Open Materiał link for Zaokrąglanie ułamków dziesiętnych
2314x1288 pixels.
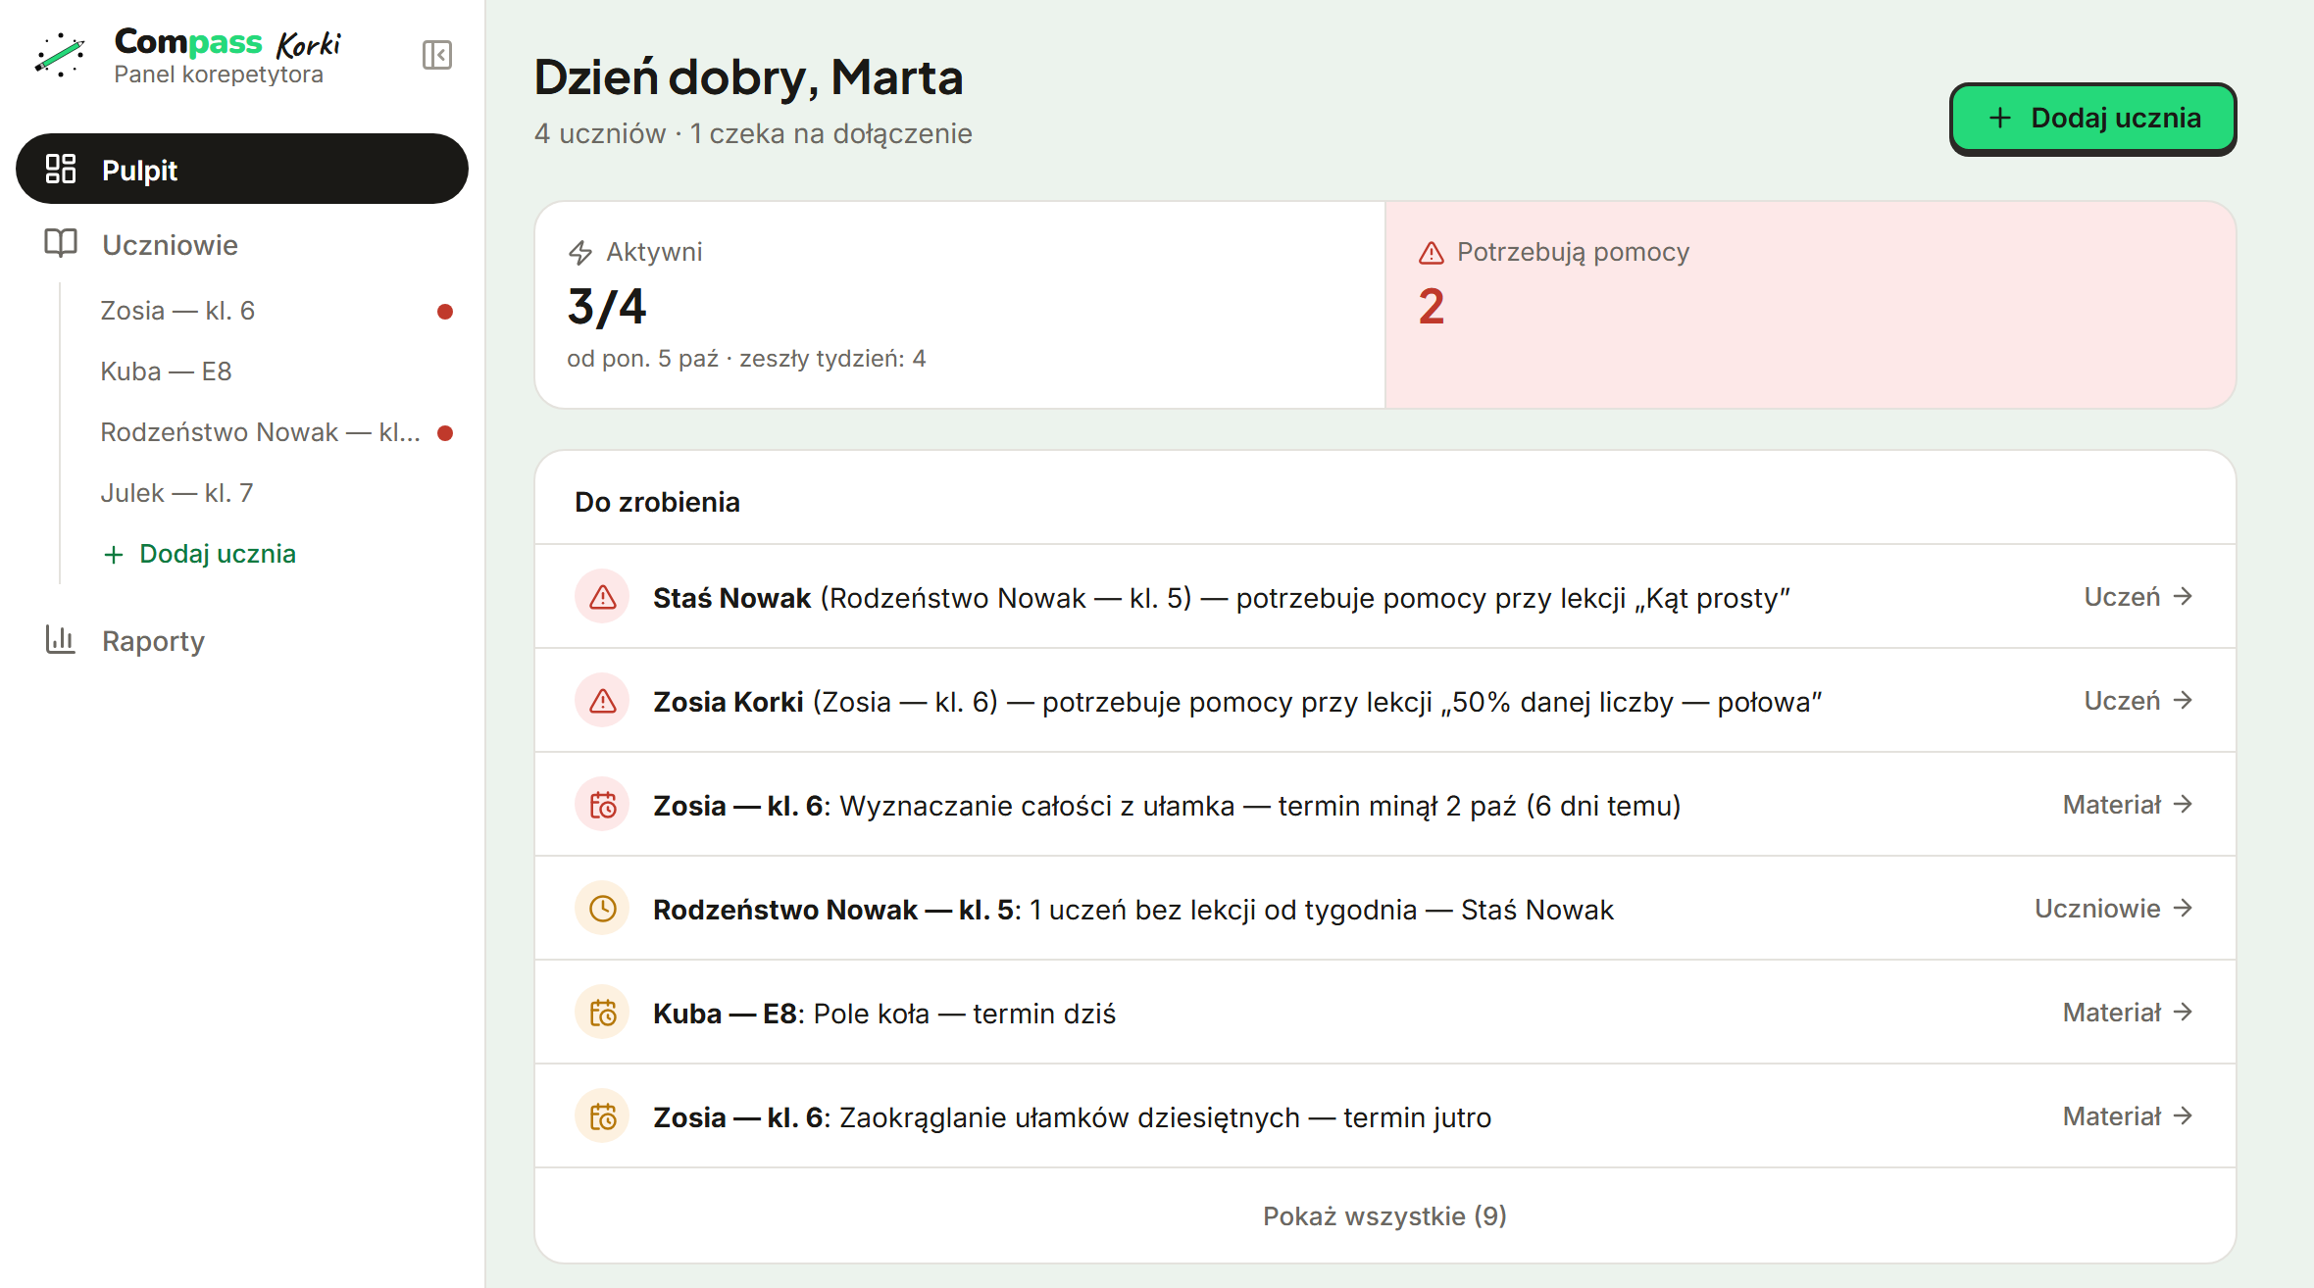[2128, 1115]
